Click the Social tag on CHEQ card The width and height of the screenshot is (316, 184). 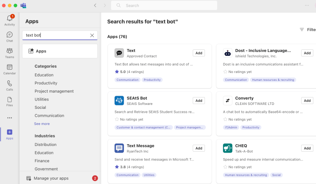[276, 175]
